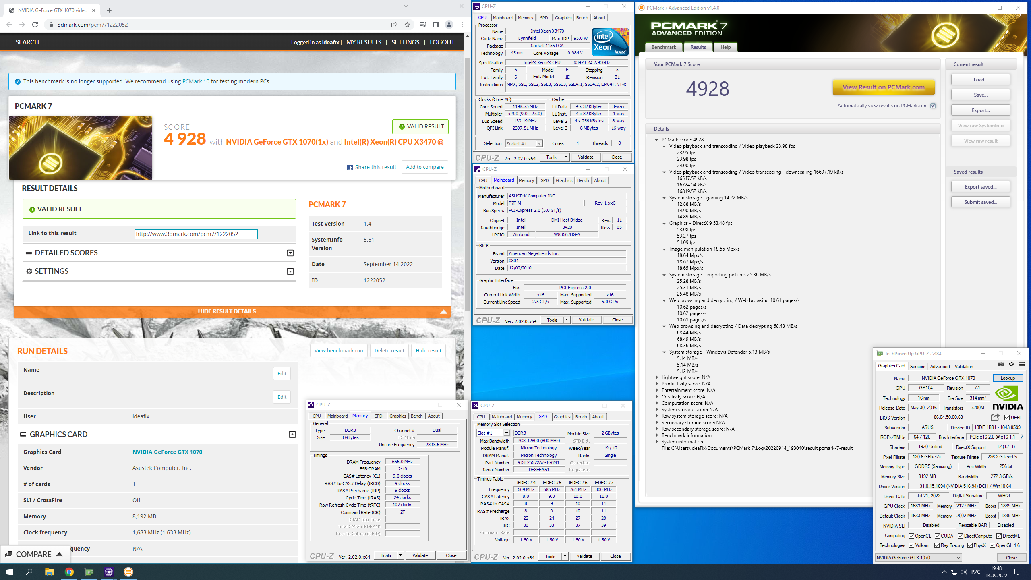
Task: Open the notification center icon
Action: 1018,572
